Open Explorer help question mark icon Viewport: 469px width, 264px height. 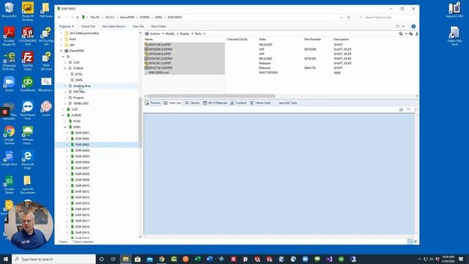point(413,26)
